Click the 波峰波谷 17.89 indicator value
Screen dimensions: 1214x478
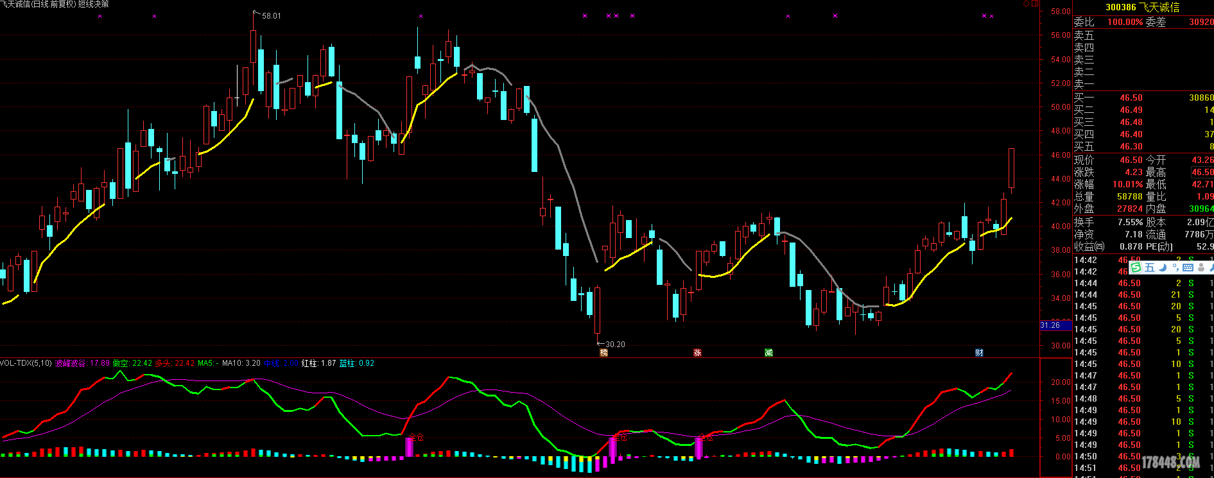[x=82, y=363]
